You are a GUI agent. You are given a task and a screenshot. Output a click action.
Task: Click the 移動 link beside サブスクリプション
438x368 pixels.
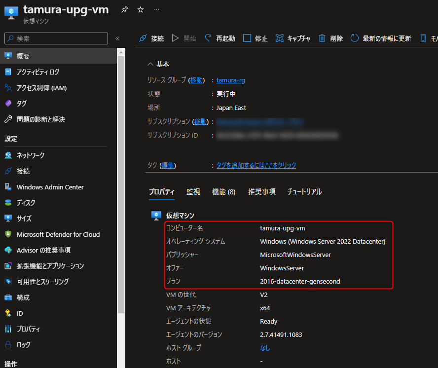(201, 121)
